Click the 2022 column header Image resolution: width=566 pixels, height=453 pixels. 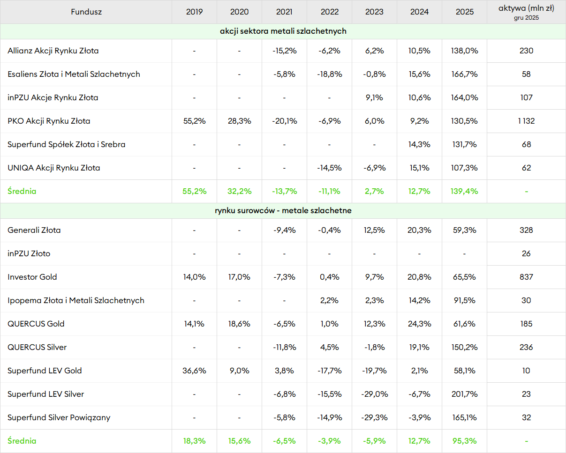(329, 12)
